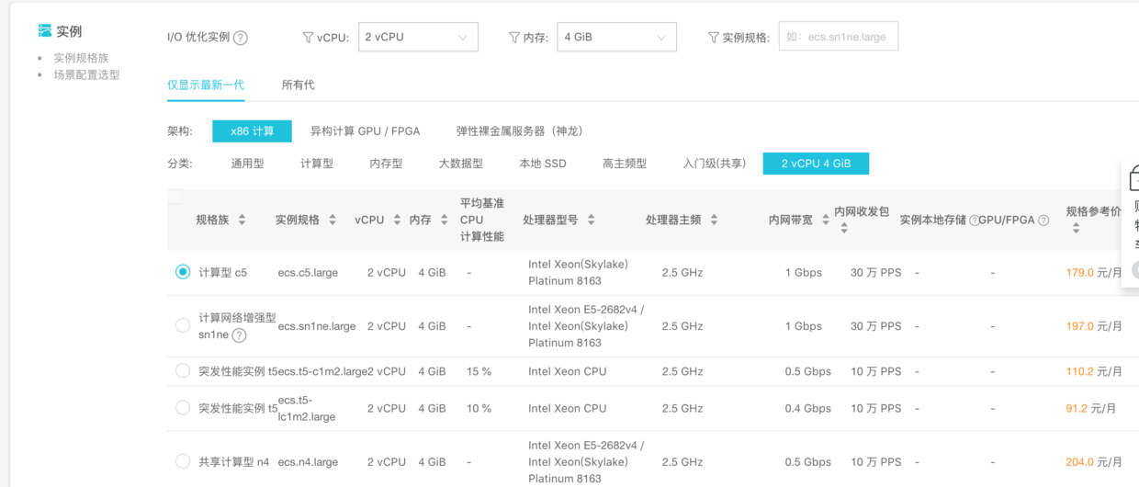The width and height of the screenshot is (1139, 487).
Task: Choose the 入门级(共享) category
Action: point(714,164)
